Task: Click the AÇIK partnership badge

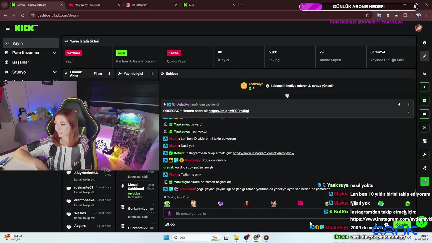Action: 122,53
